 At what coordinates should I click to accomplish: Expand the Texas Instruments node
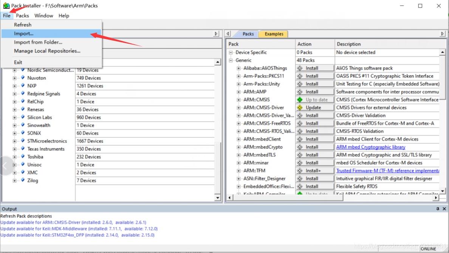coord(15,149)
